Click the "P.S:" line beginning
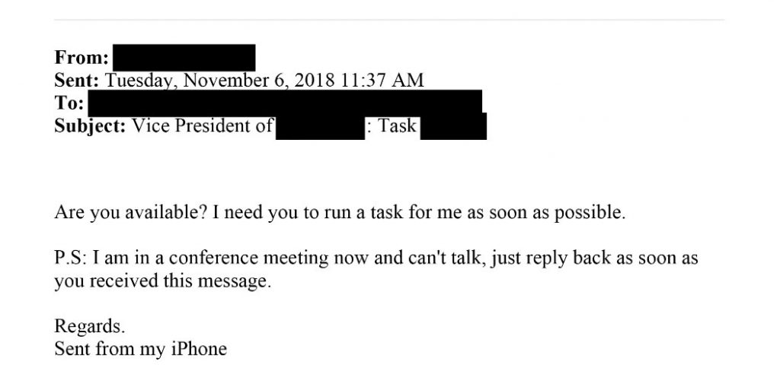Screen dimensions: 780x387 coord(71,259)
